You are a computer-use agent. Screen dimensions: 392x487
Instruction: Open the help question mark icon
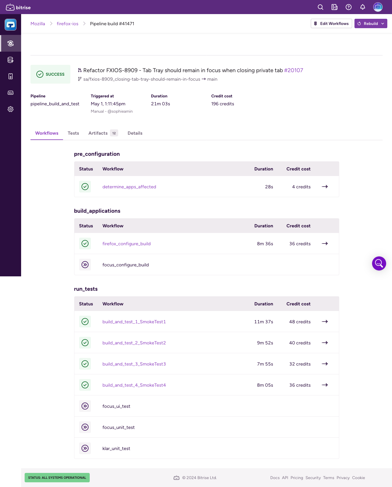(x=349, y=7)
